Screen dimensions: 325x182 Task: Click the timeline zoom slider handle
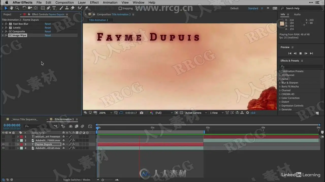coord(103,180)
